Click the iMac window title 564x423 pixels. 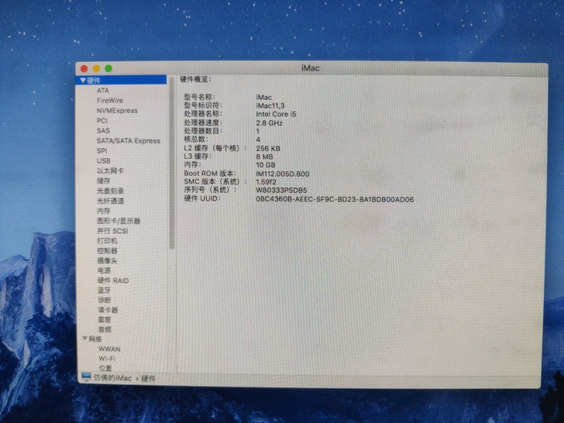coord(311,68)
